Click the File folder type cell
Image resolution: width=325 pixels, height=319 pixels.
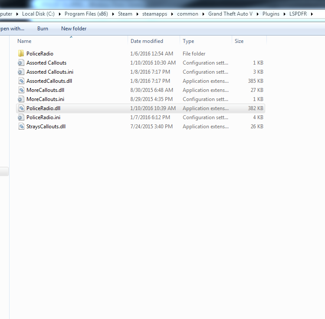(194, 54)
